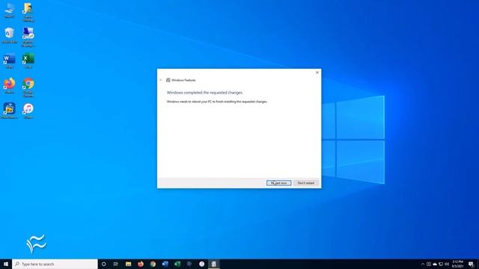Screen dimensions: 479x269
Task: Open the taskbar clock and date
Action: (x=457, y=264)
